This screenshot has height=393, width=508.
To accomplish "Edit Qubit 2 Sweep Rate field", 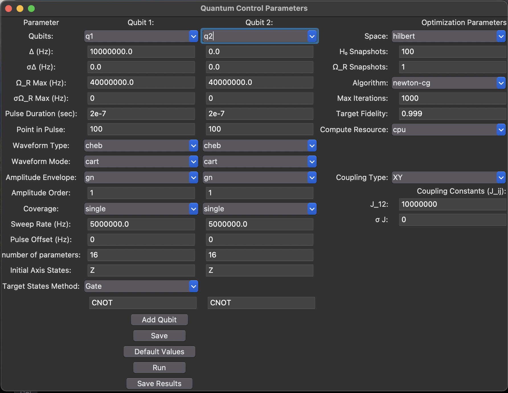I will [260, 224].
